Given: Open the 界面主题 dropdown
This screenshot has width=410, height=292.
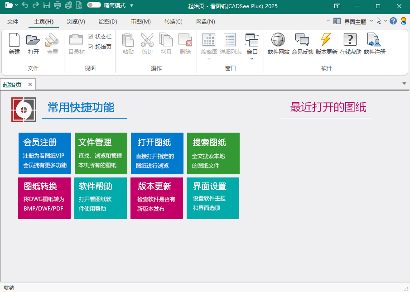Looking at the screenshot, I should point(355,21).
